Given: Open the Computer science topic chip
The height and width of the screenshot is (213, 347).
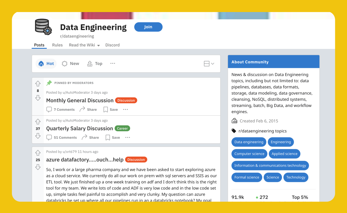Looking at the screenshot, I should point(249,154).
